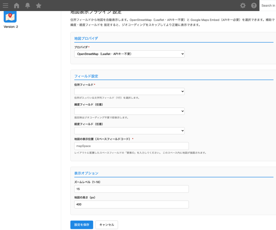The height and width of the screenshot is (230, 276).
Task: Click the star favorites icon
Action: pos(38,5)
